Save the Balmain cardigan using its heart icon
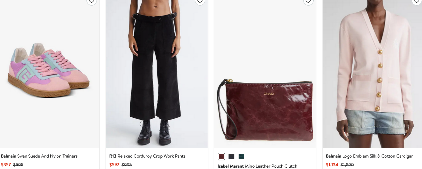Screen dimensions: 422x169 [x=416, y=1]
